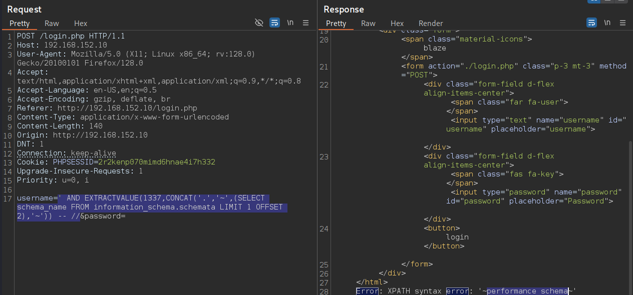
Task: Click the 'blaze' text in the response
Action: click(x=435, y=48)
